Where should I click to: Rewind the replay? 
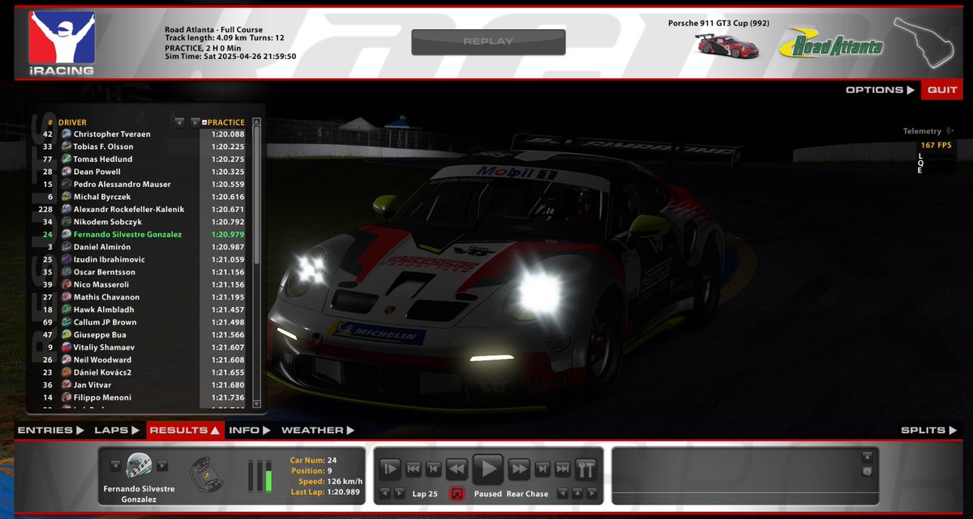456,468
